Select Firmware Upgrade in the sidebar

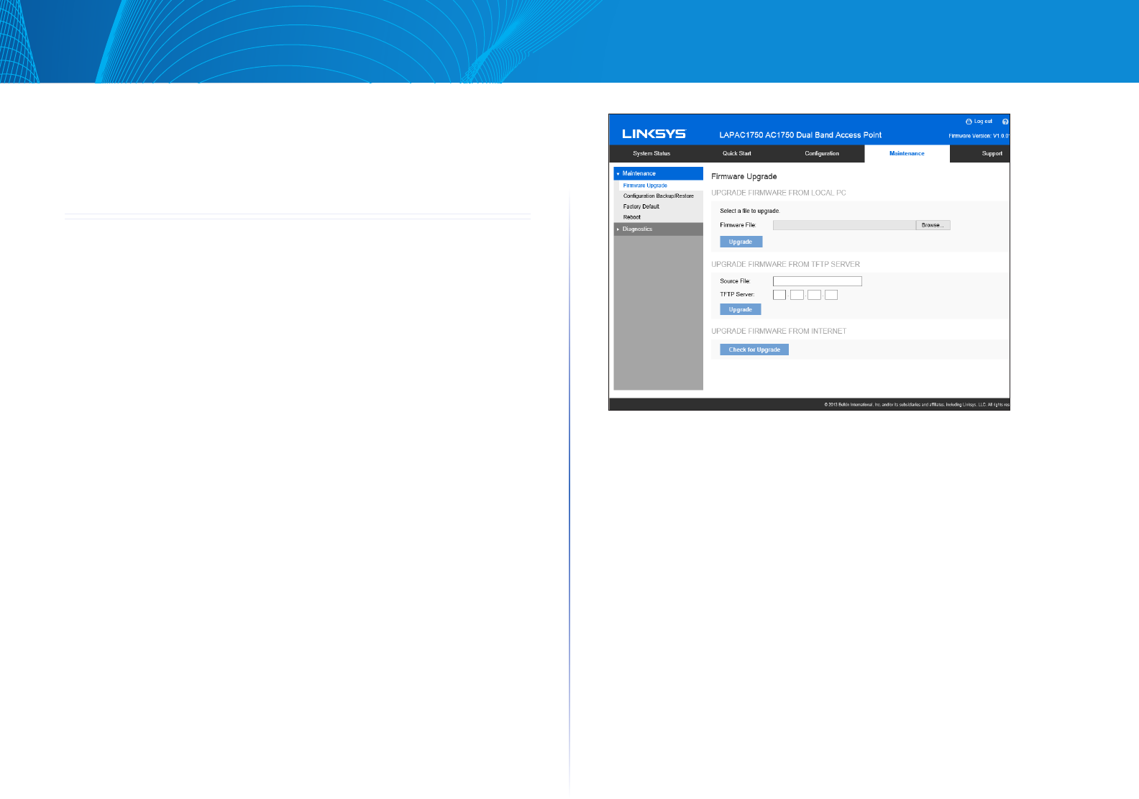point(645,186)
